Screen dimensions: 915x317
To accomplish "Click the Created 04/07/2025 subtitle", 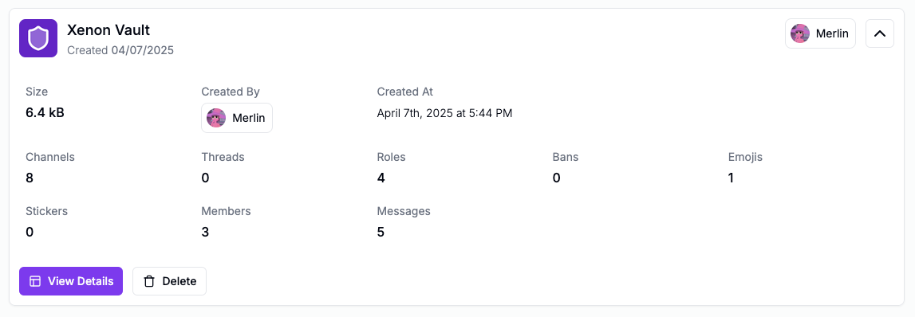I will [120, 50].
